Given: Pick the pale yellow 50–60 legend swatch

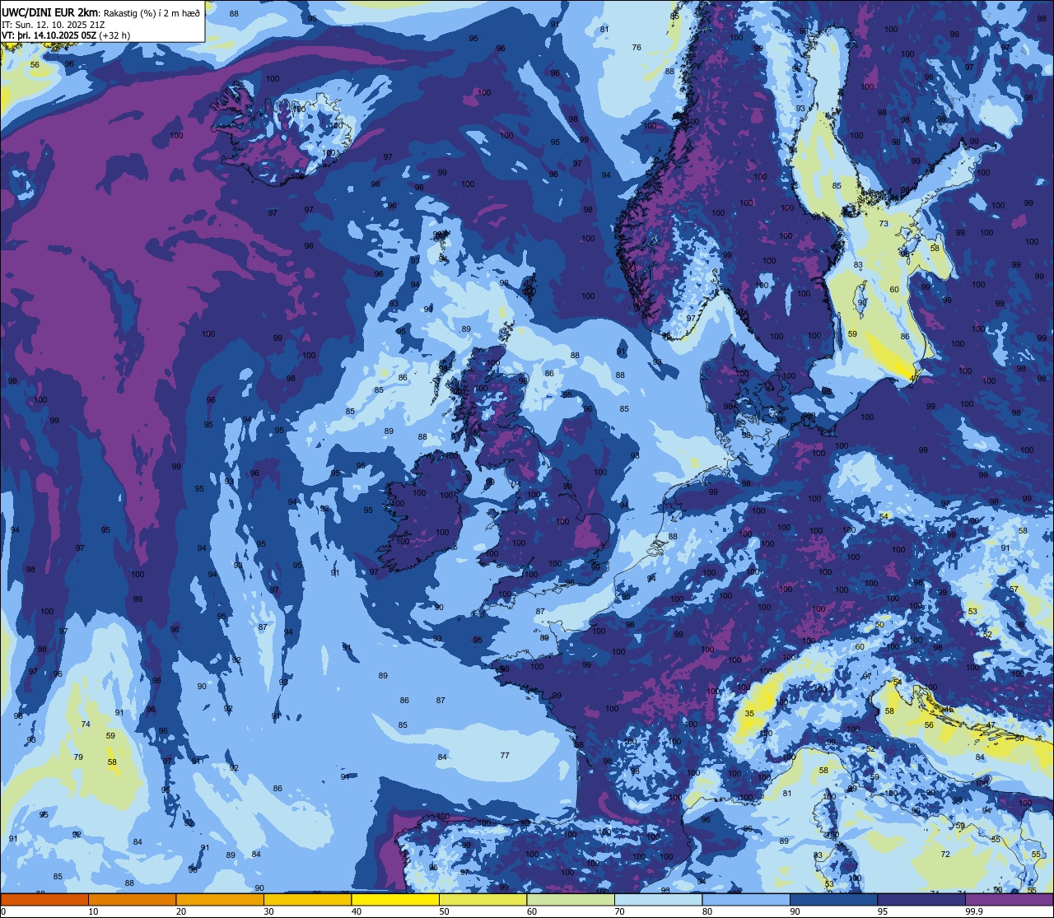Looking at the screenshot, I should click(x=483, y=899).
